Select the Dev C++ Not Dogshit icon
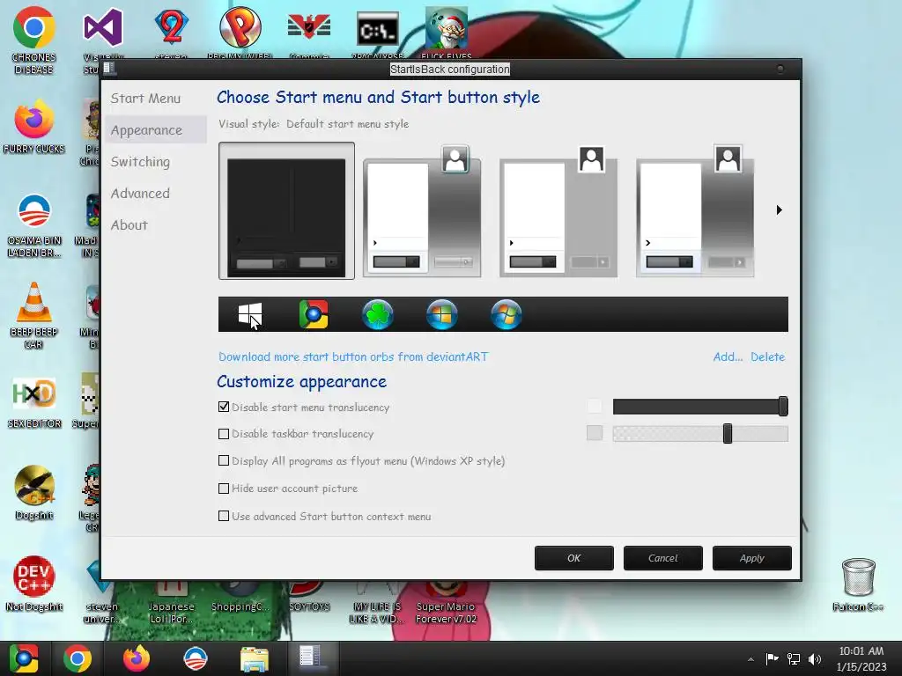The width and height of the screenshot is (902, 676). 34,583
